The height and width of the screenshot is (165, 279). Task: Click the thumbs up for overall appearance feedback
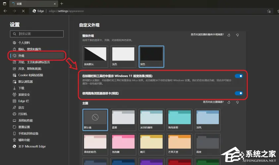coord(229,35)
